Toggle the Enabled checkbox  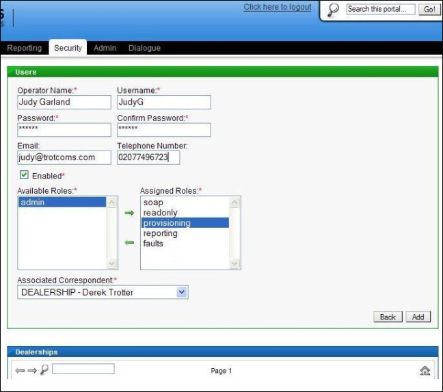click(24, 175)
